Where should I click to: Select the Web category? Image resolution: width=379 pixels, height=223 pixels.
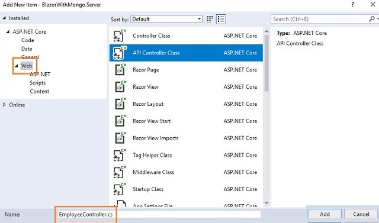pyautogui.click(x=26, y=66)
